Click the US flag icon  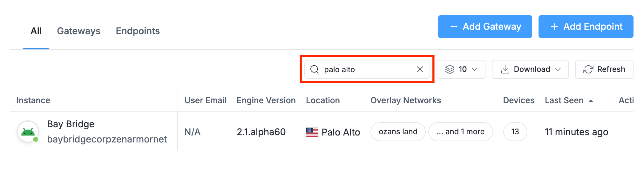(312, 132)
